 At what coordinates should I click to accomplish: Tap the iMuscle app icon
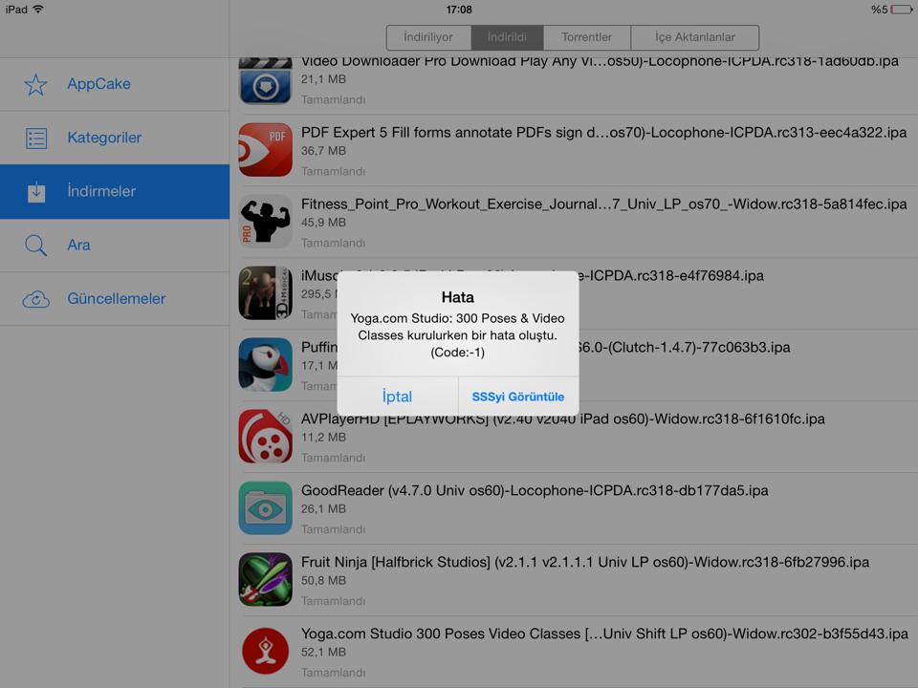tap(265, 293)
